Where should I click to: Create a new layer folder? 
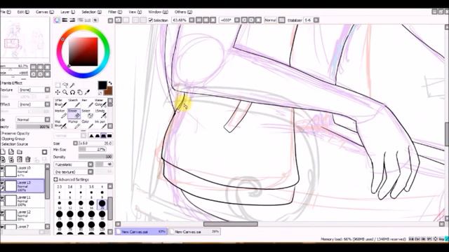click(20, 152)
